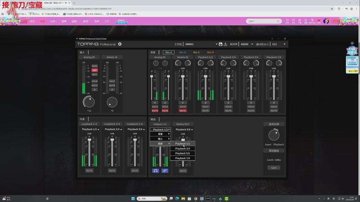Click the left pan knob of mixer Mobile IN

point(178,63)
